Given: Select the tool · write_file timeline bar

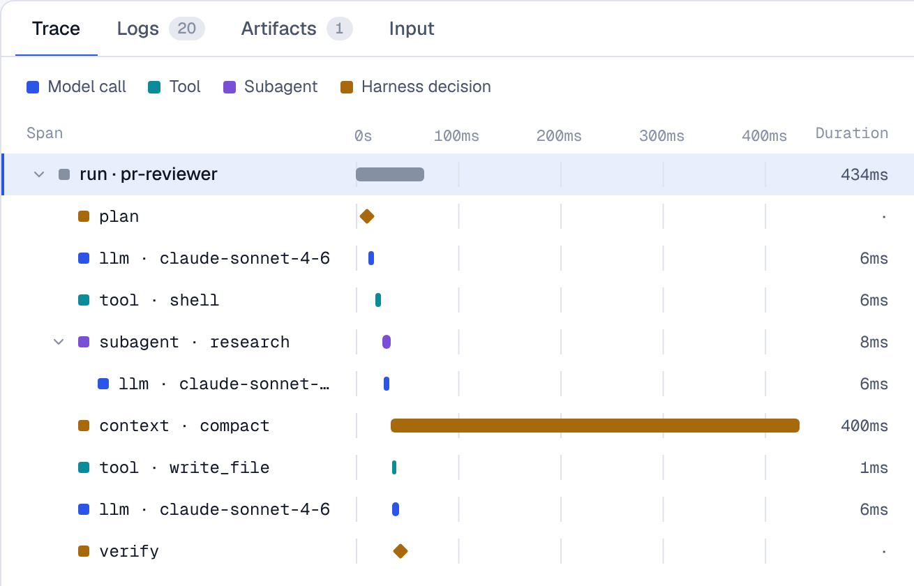Looking at the screenshot, I should click(394, 467).
